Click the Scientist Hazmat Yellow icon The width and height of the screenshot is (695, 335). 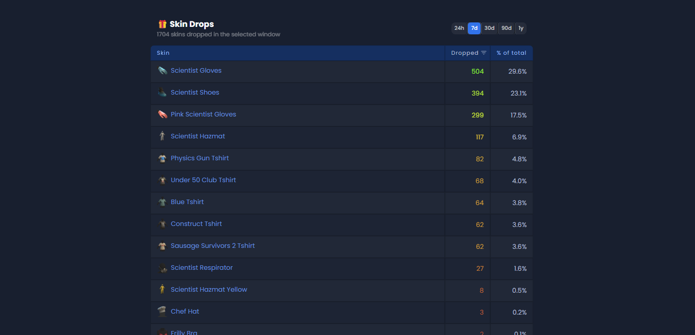coord(162,290)
